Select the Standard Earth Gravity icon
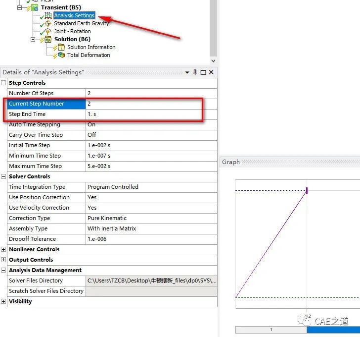Screen dimensions: 360x337 pos(48,24)
